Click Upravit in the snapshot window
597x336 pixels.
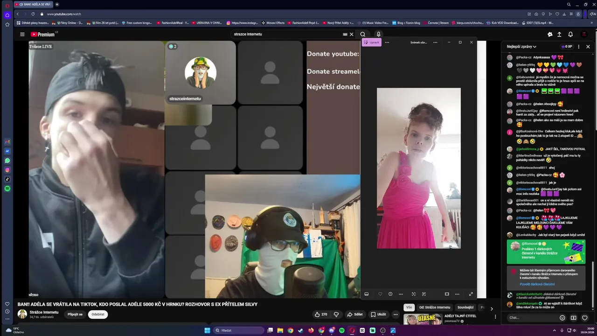(x=372, y=42)
